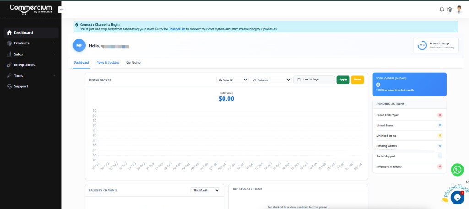Click the Account Setup progress ring
469x209 pixels.
point(422,45)
